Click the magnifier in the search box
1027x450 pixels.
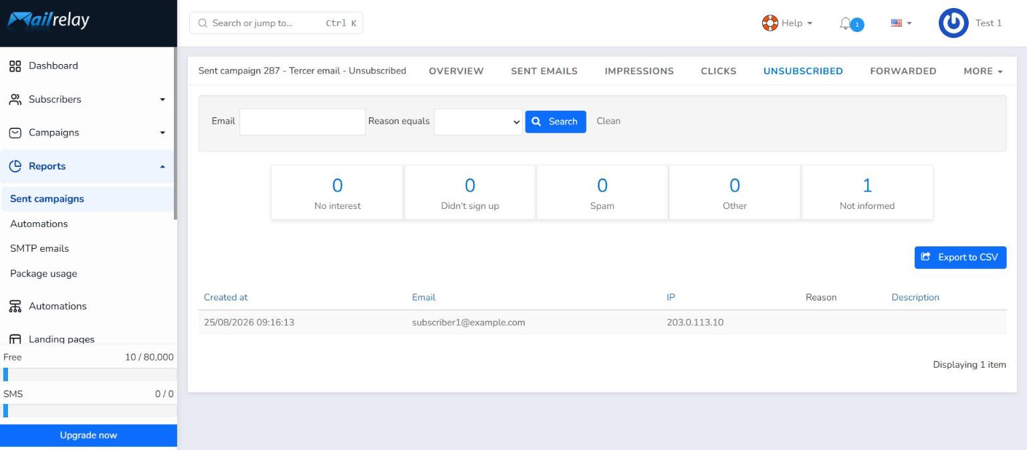click(203, 23)
